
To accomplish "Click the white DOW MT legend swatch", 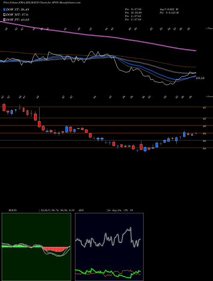I will [x=4, y=14].
